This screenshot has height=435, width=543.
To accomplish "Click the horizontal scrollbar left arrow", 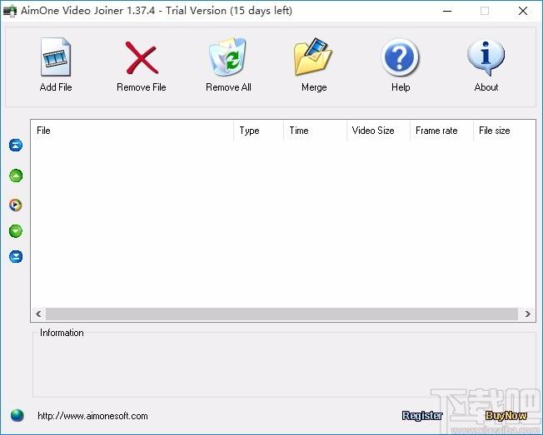I will 38,314.
